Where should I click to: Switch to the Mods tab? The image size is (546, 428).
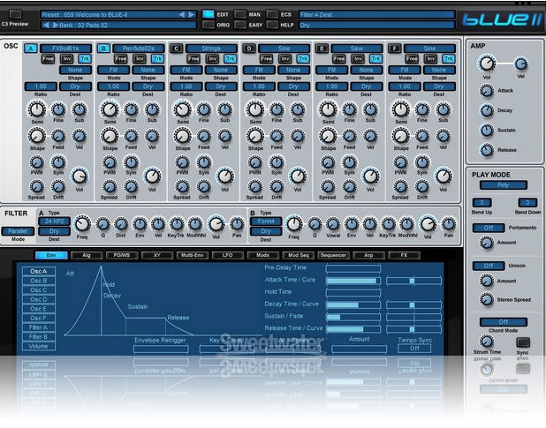pos(263,255)
